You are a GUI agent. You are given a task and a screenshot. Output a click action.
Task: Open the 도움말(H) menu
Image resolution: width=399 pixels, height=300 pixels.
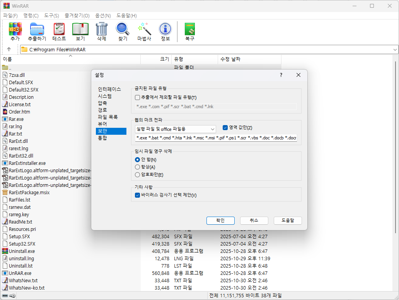point(127,16)
